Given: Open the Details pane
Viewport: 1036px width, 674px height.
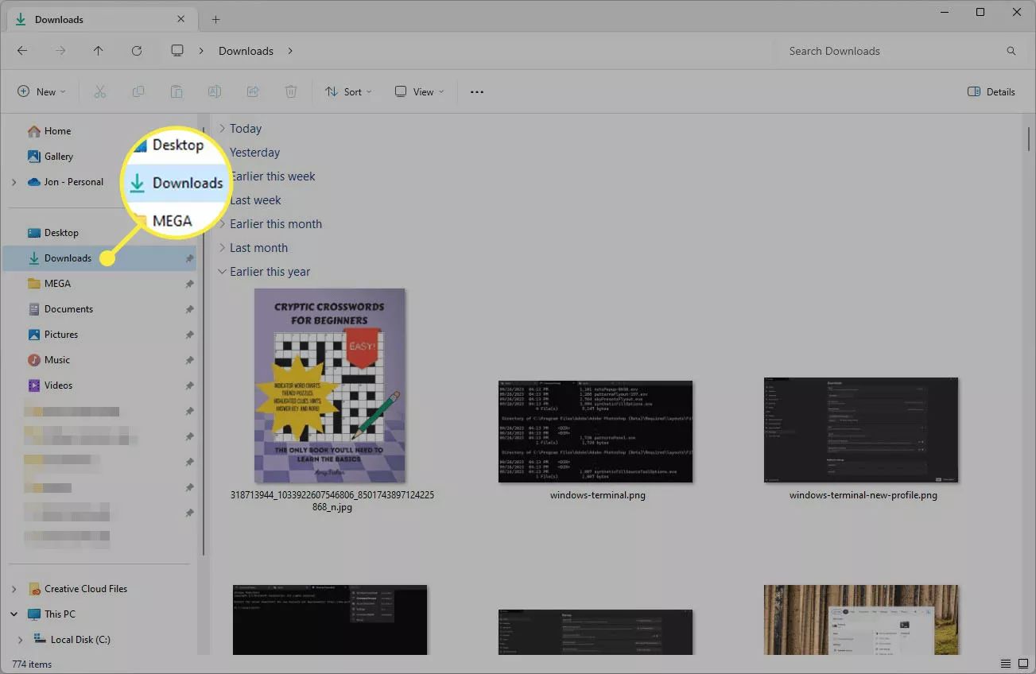Looking at the screenshot, I should (x=991, y=91).
